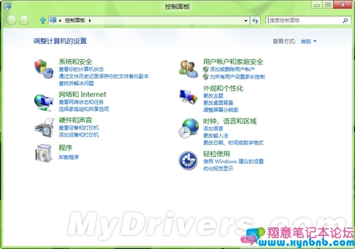Go up one level with up arrow
The image size is (355, 249).
(43, 21)
